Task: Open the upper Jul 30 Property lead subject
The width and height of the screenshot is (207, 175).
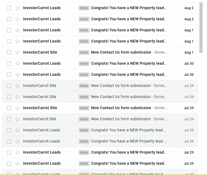Action: 129,64
